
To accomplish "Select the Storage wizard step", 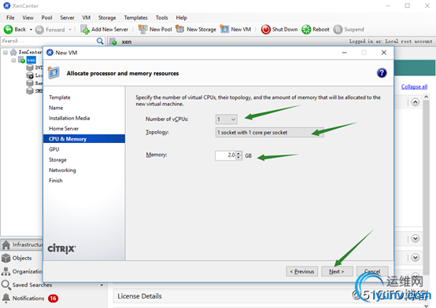I will [x=57, y=159].
